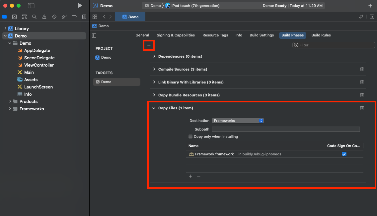Toggle the navigator sidebar icon in title bar
377x216 pixels.
click(31, 6)
